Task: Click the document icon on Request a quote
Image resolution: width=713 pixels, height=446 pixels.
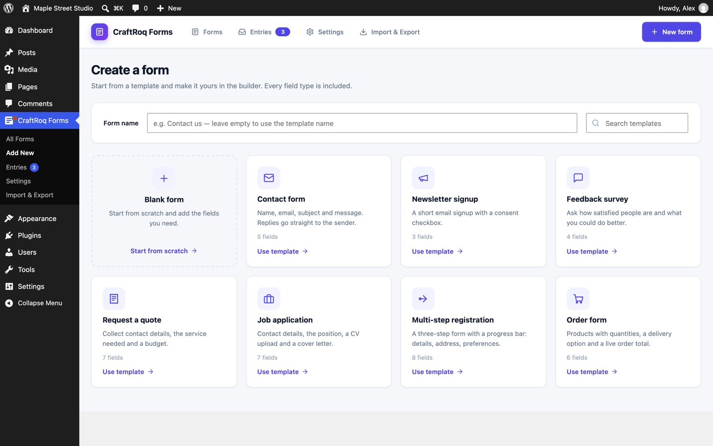Action: (x=114, y=299)
